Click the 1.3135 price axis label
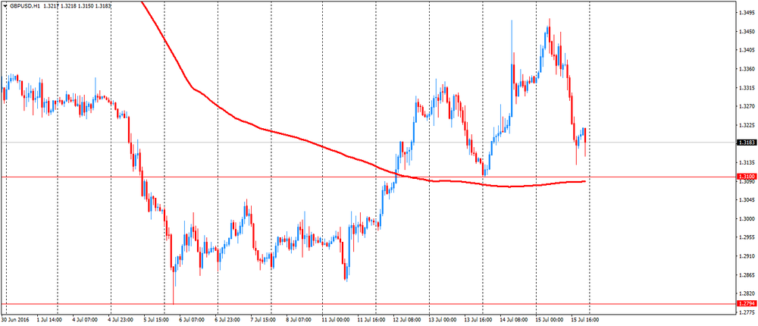This screenshot has width=758, height=326. [747, 162]
